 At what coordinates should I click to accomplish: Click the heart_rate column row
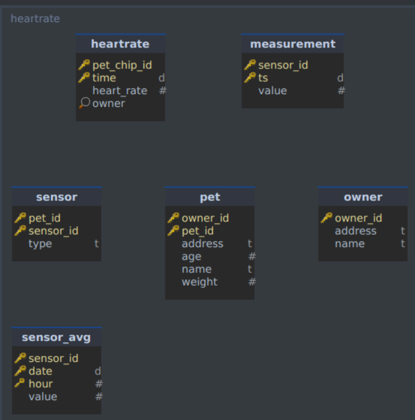(120, 91)
